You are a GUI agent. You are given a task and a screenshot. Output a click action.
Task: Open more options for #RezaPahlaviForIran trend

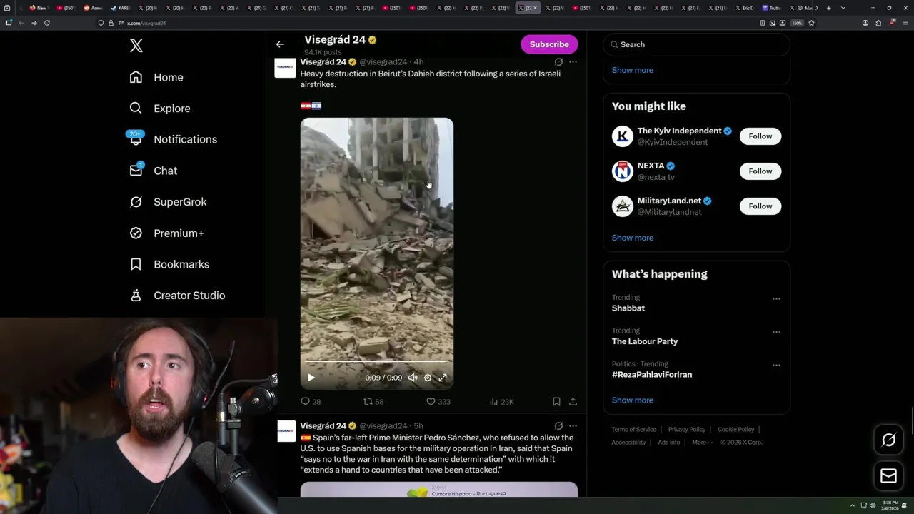[776, 366]
